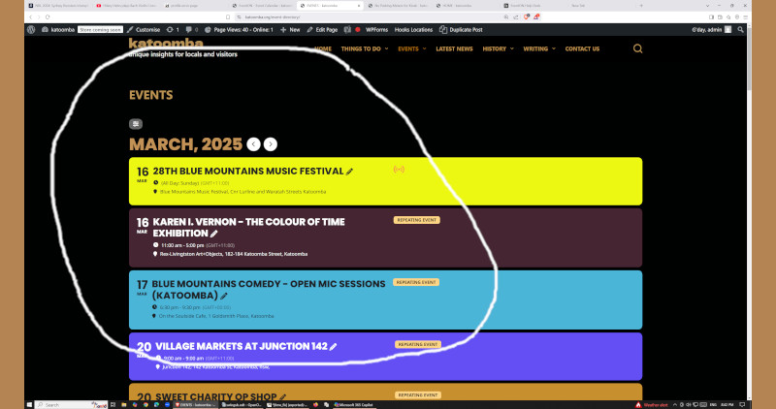Expand the WRITING menu
Image resolution: width=776 pixels, height=409 pixels.
[539, 49]
